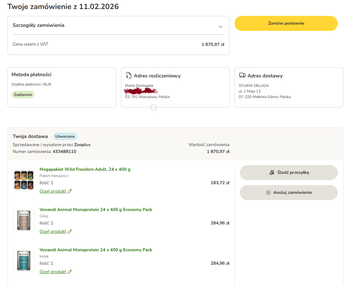Expand the Szczegóły zamówienia chevron

click(x=220, y=27)
